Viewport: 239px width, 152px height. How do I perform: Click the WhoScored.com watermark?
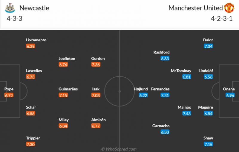pos(119,149)
